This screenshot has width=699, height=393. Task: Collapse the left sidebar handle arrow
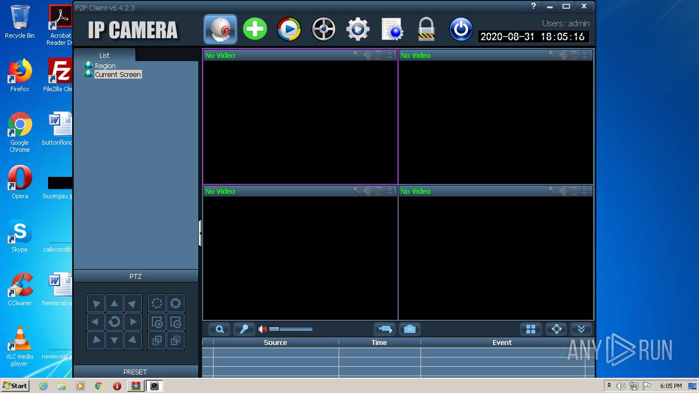(200, 234)
